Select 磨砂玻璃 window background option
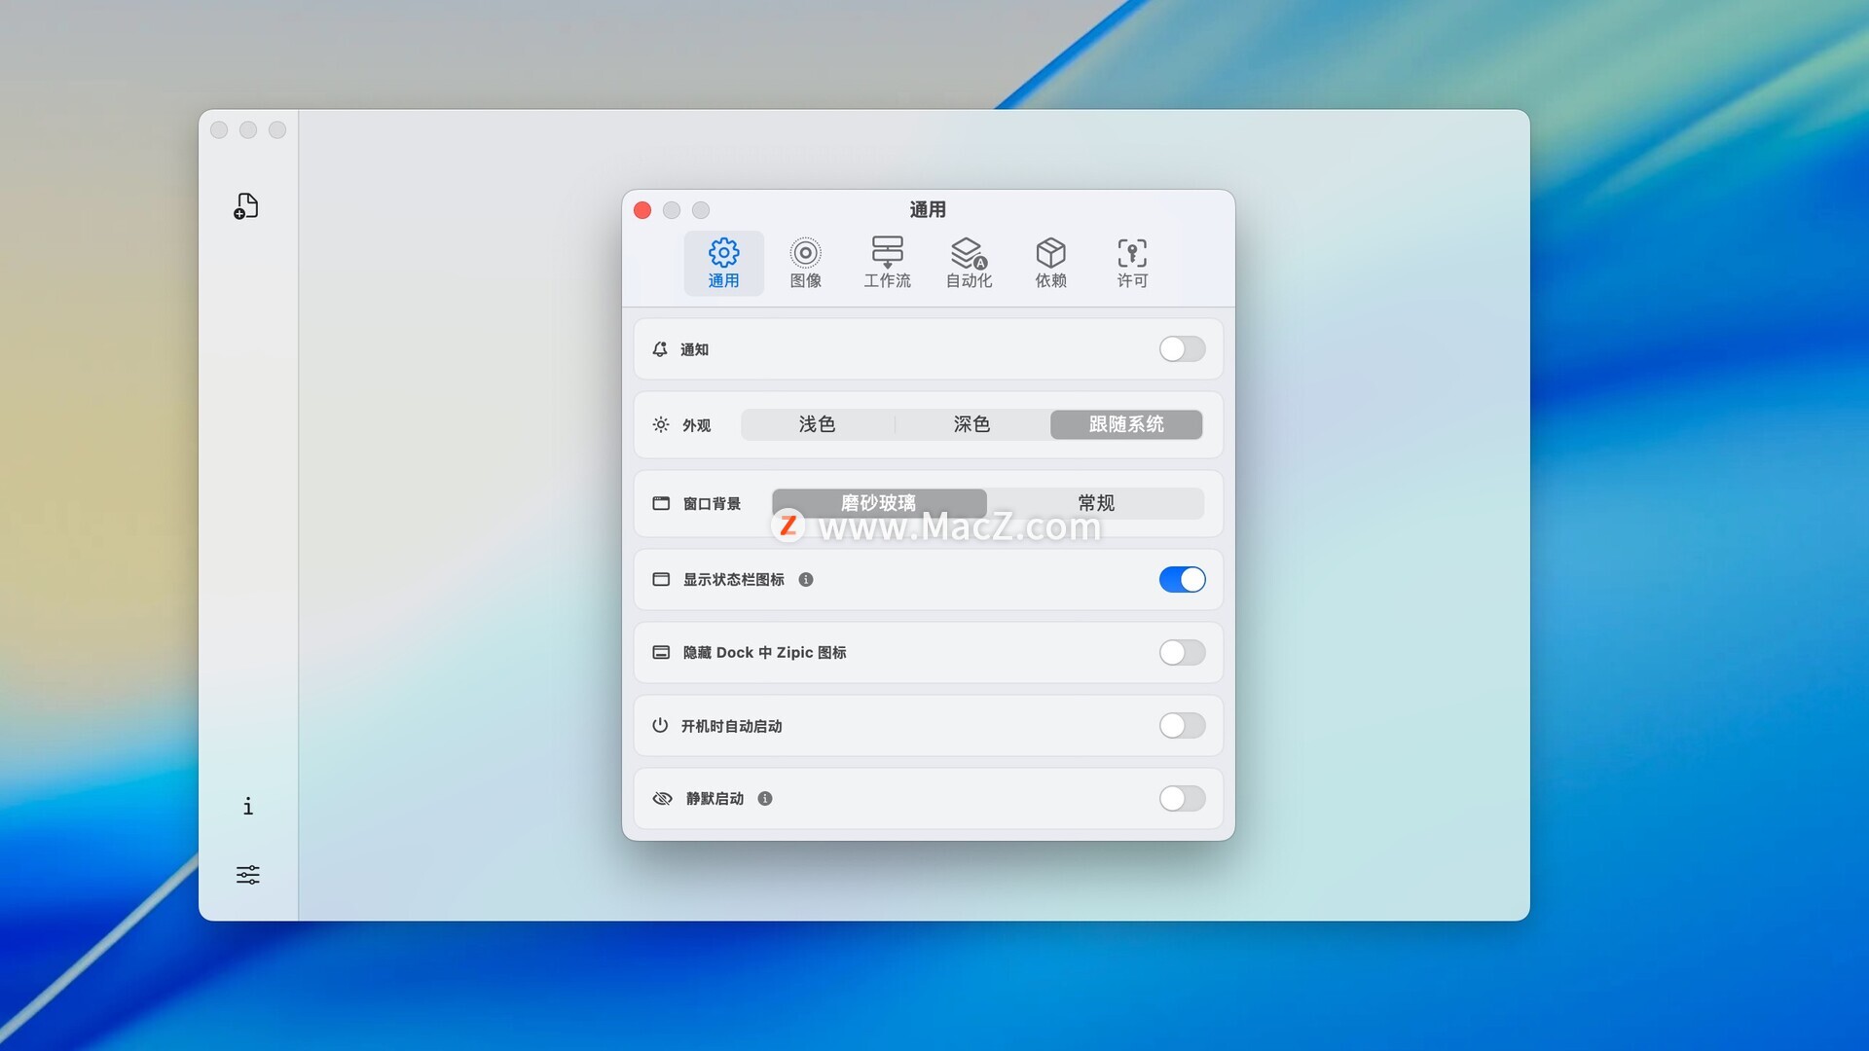 pyautogui.click(x=878, y=501)
